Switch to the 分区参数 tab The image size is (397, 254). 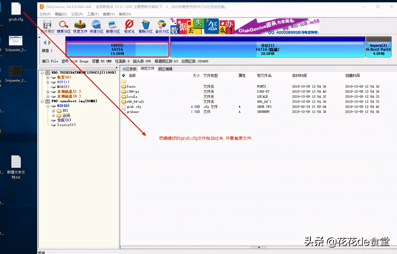[129, 69]
